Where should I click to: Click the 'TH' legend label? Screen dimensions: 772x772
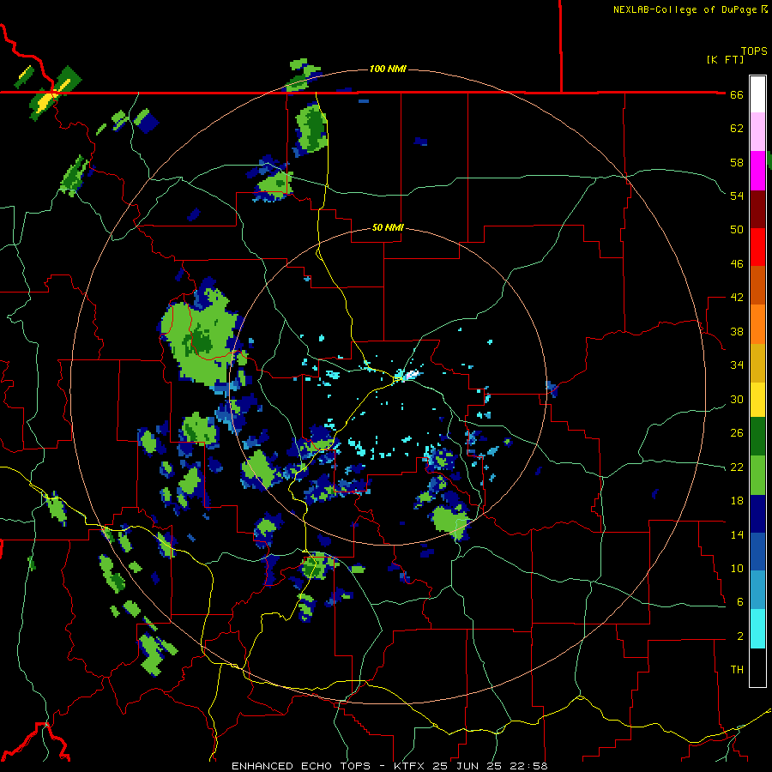point(737,669)
